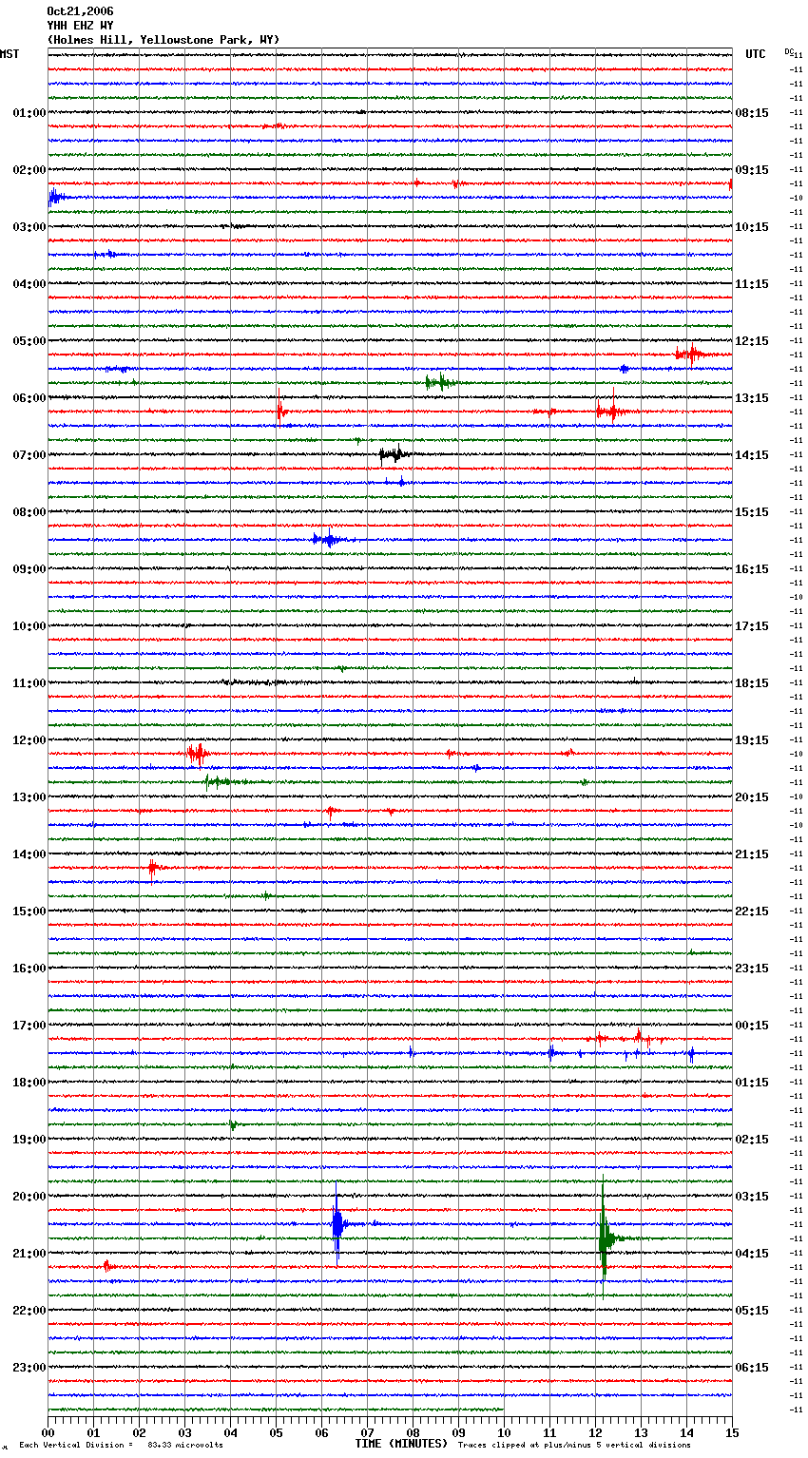The width and height of the screenshot is (808, 1458).
Task: Click the DC offset column header
Action: pos(789,51)
